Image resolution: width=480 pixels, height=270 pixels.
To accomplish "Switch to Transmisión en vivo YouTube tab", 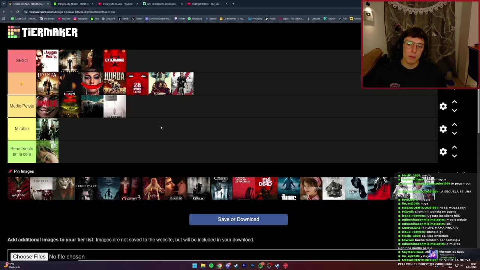I will click(x=117, y=4).
